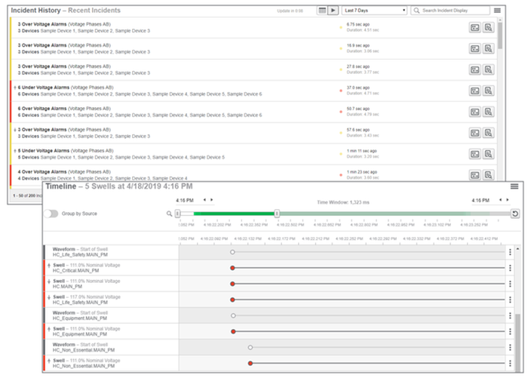Viewport: 528px width, 378px height.
Task: Select the HC_Equipment waveform start marker
Action: 233,315
